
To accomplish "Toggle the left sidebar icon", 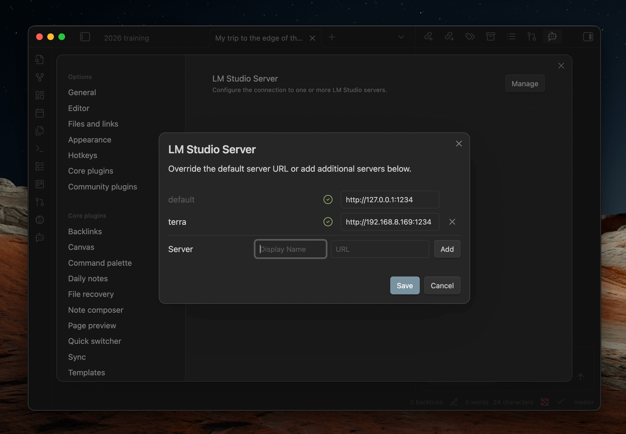I will pos(85,37).
